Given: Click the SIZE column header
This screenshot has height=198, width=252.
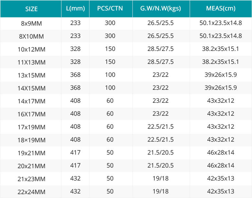Looking at the screenshot, I should pos(31,9).
